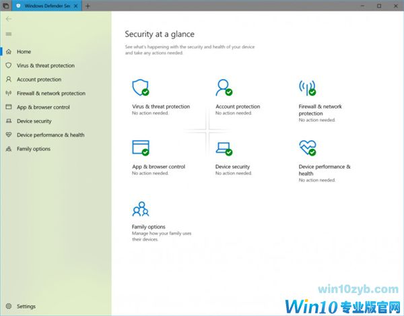Click the App & browser control tile title
The width and height of the screenshot is (404, 316).
point(159,167)
